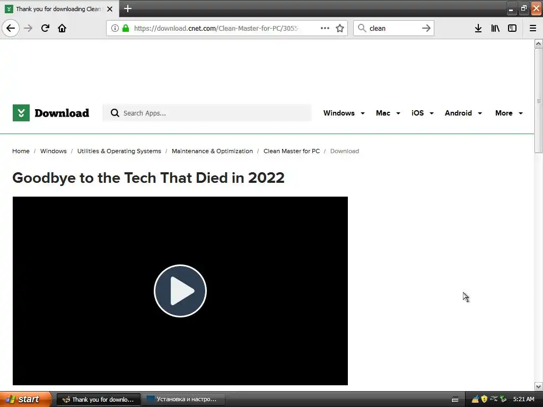Open a new tab with plus
543x407 pixels.
(x=128, y=8)
